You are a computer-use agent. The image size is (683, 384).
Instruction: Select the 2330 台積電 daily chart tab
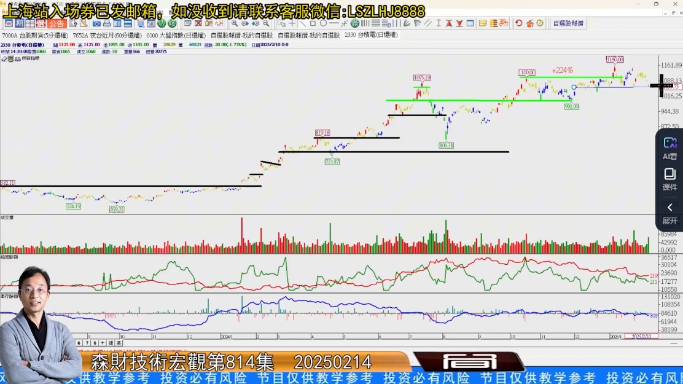tap(370, 35)
